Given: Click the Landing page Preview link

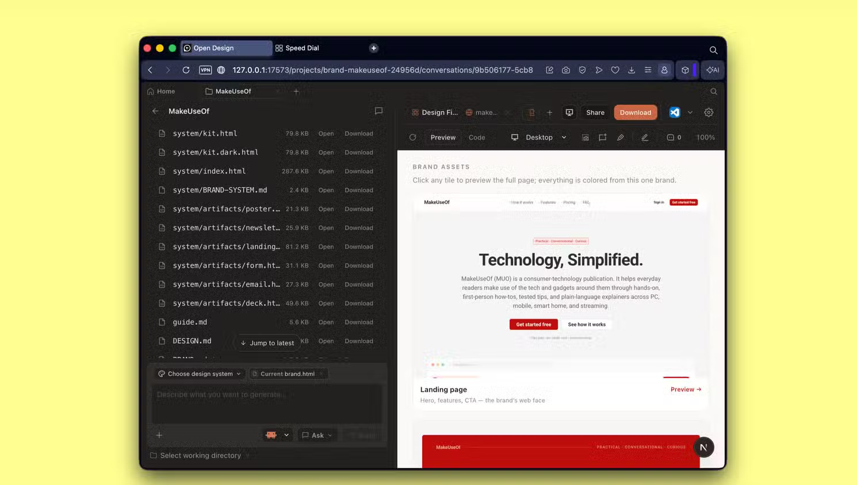Looking at the screenshot, I should click(x=686, y=390).
